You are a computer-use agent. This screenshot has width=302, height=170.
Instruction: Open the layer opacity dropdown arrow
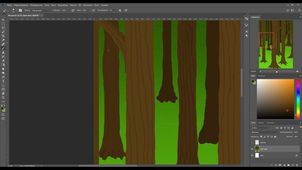[x=300, y=132]
